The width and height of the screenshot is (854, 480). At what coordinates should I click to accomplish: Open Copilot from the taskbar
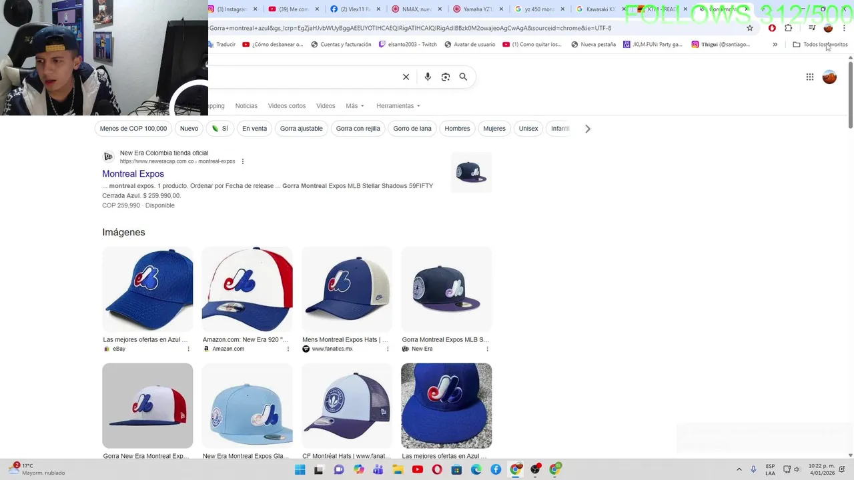(359, 470)
